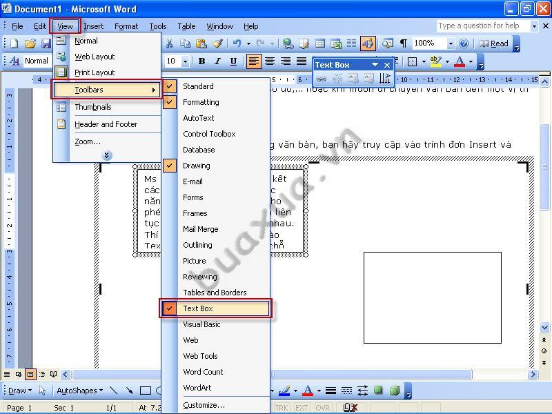Select the Line drawing tool

(113, 391)
